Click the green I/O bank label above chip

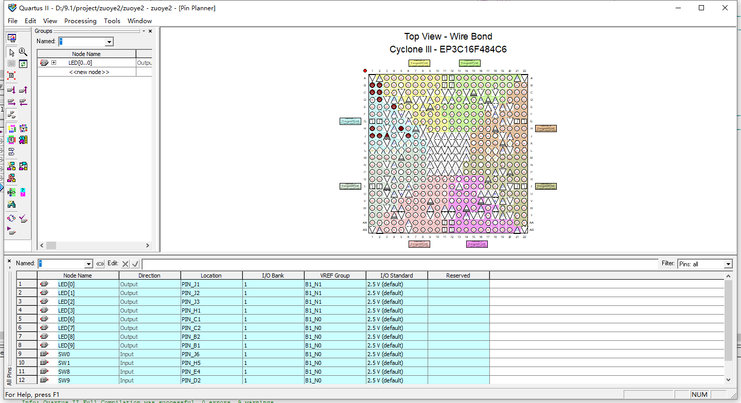click(470, 63)
